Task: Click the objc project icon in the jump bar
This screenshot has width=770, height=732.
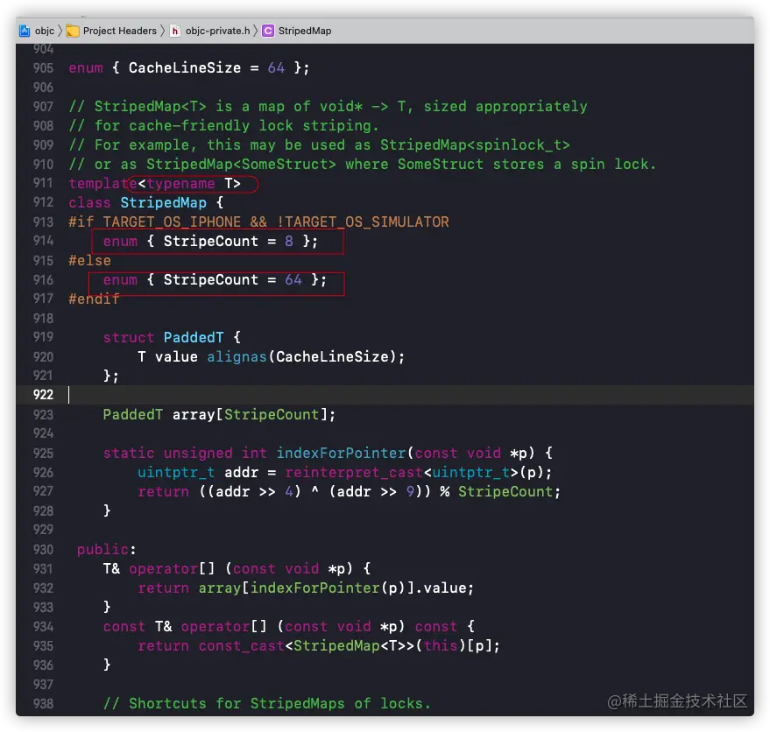Action: pos(25,31)
